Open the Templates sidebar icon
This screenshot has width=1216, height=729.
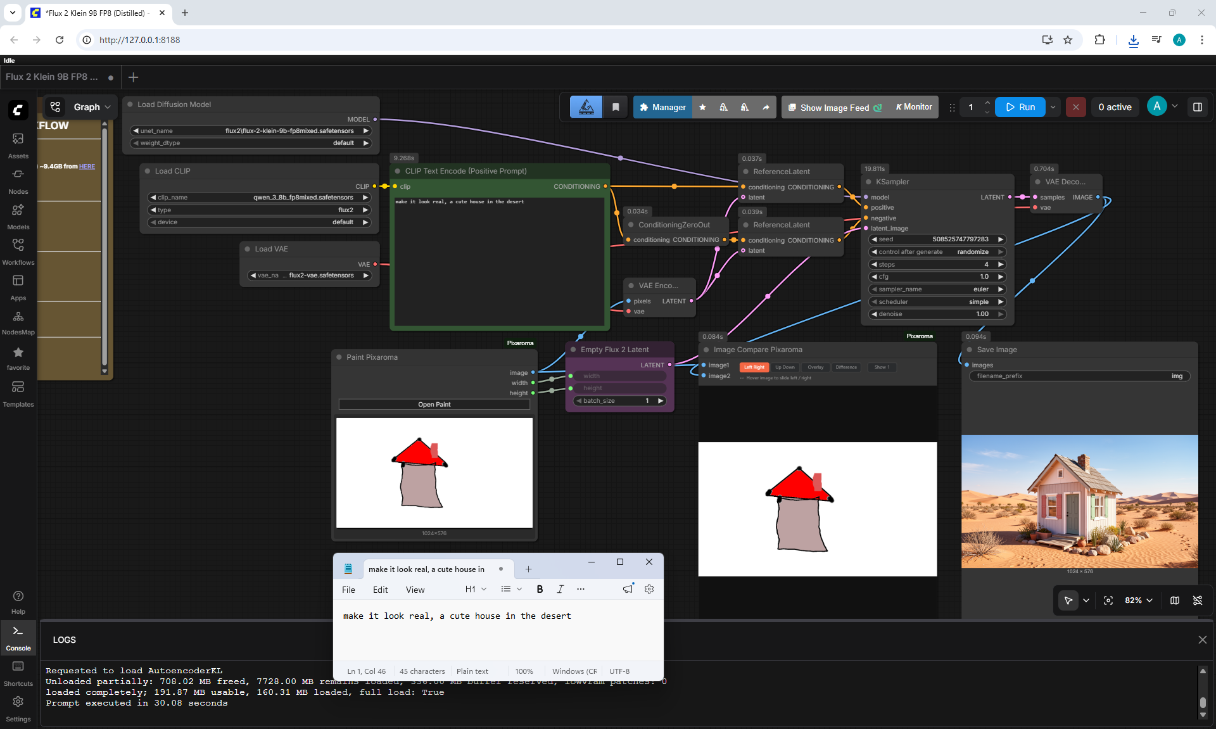click(18, 393)
